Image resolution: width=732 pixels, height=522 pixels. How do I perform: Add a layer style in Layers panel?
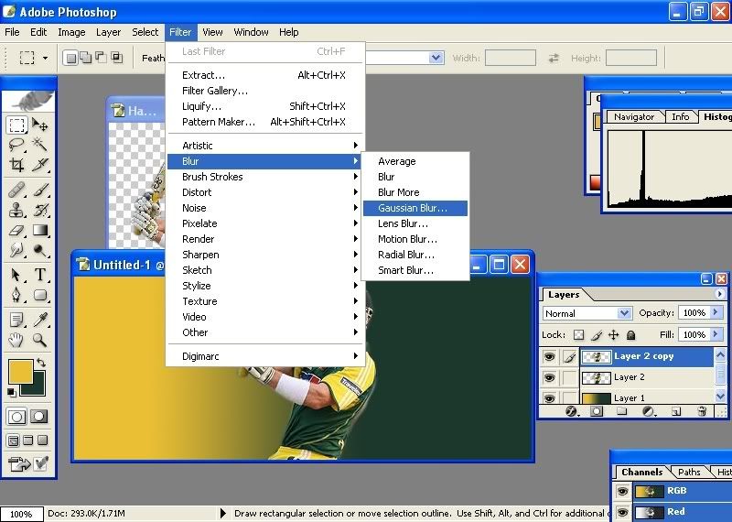coord(571,412)
